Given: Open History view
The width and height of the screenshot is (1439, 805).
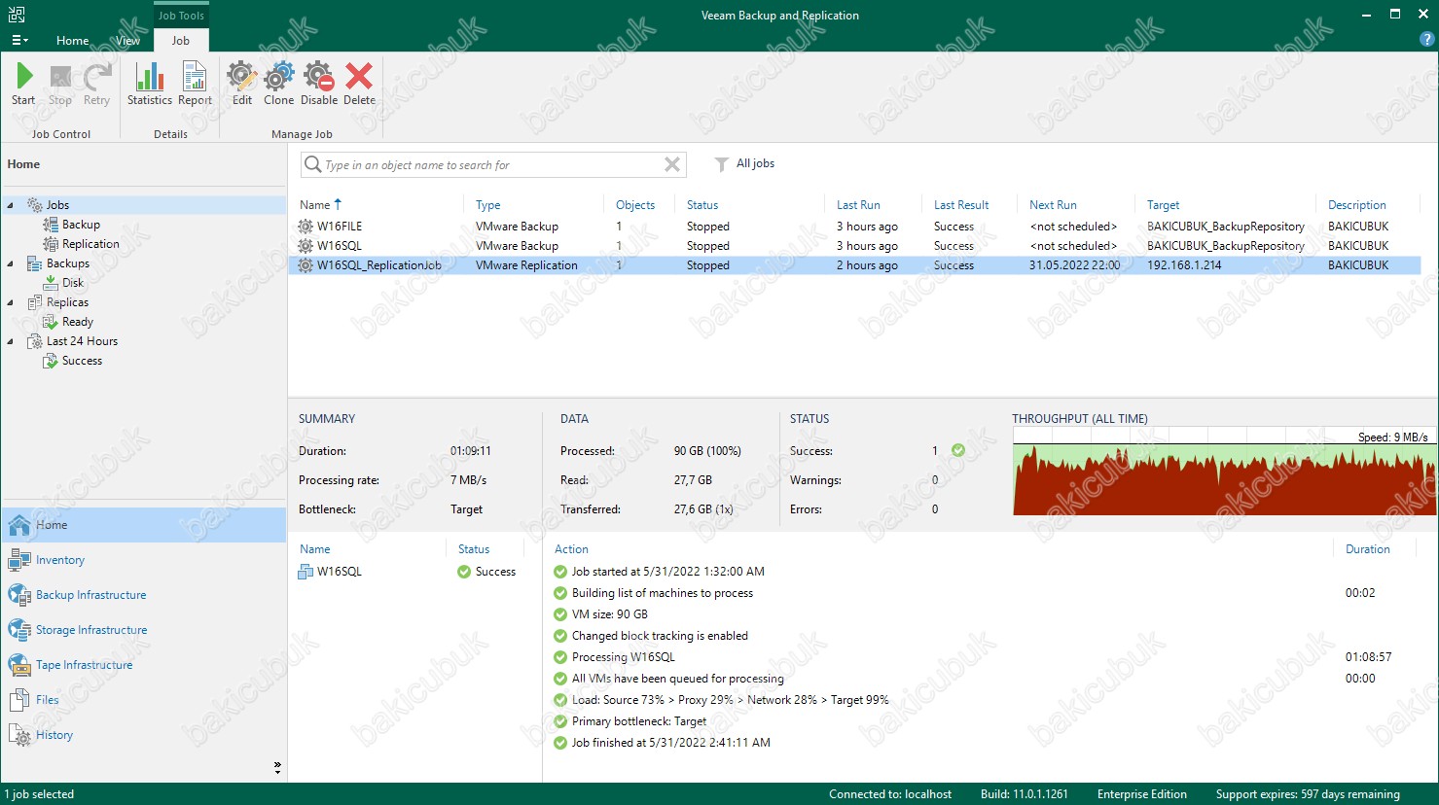Looking at the screenshot, I should [54, 735].
